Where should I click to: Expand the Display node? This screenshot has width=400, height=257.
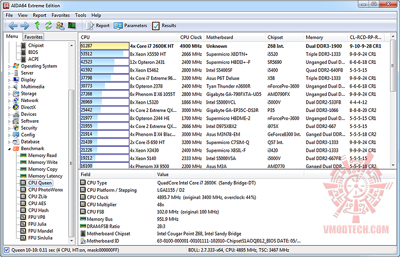pos(9,80)
